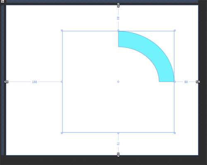Toggle the bottom margin chain-link icon
The width and height of the screenshot is (207, 165).
[118, 155]
